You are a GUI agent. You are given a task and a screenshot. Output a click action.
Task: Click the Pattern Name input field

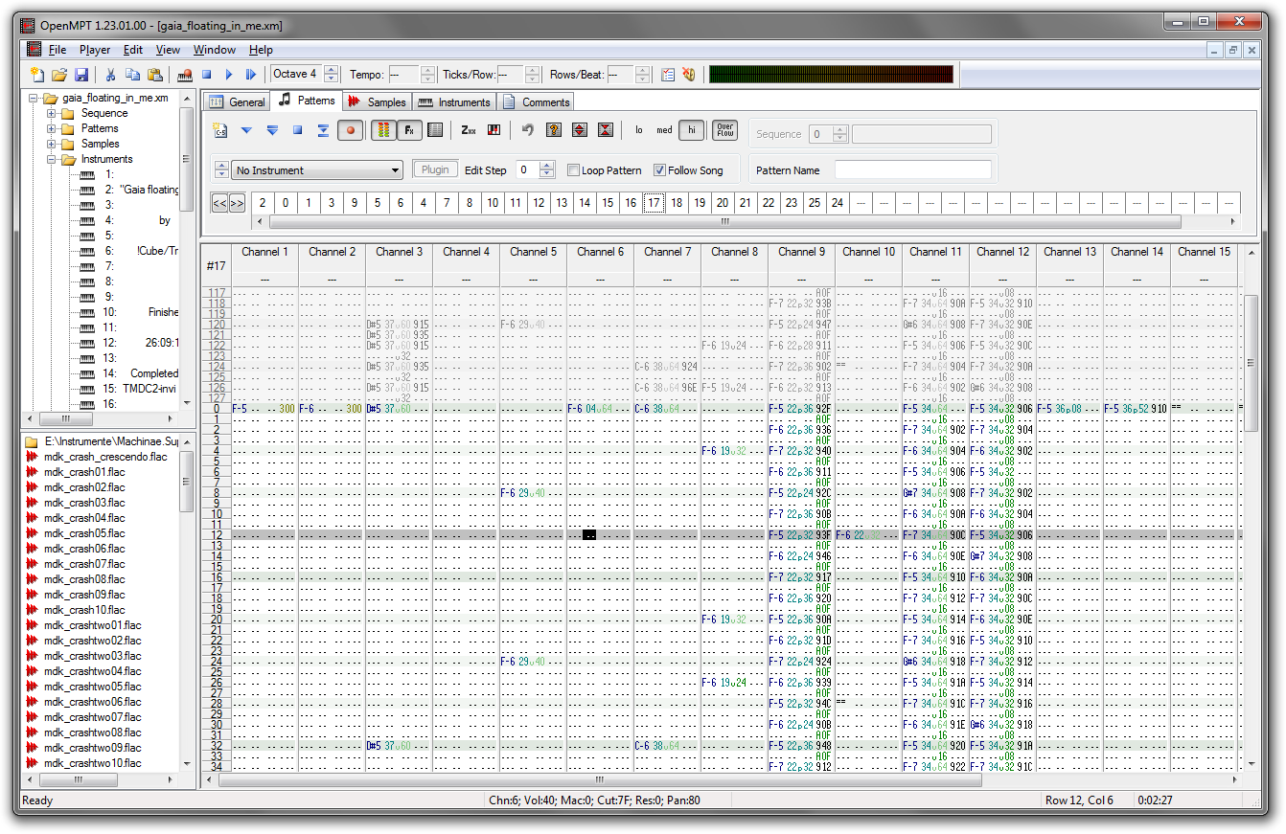912,169
